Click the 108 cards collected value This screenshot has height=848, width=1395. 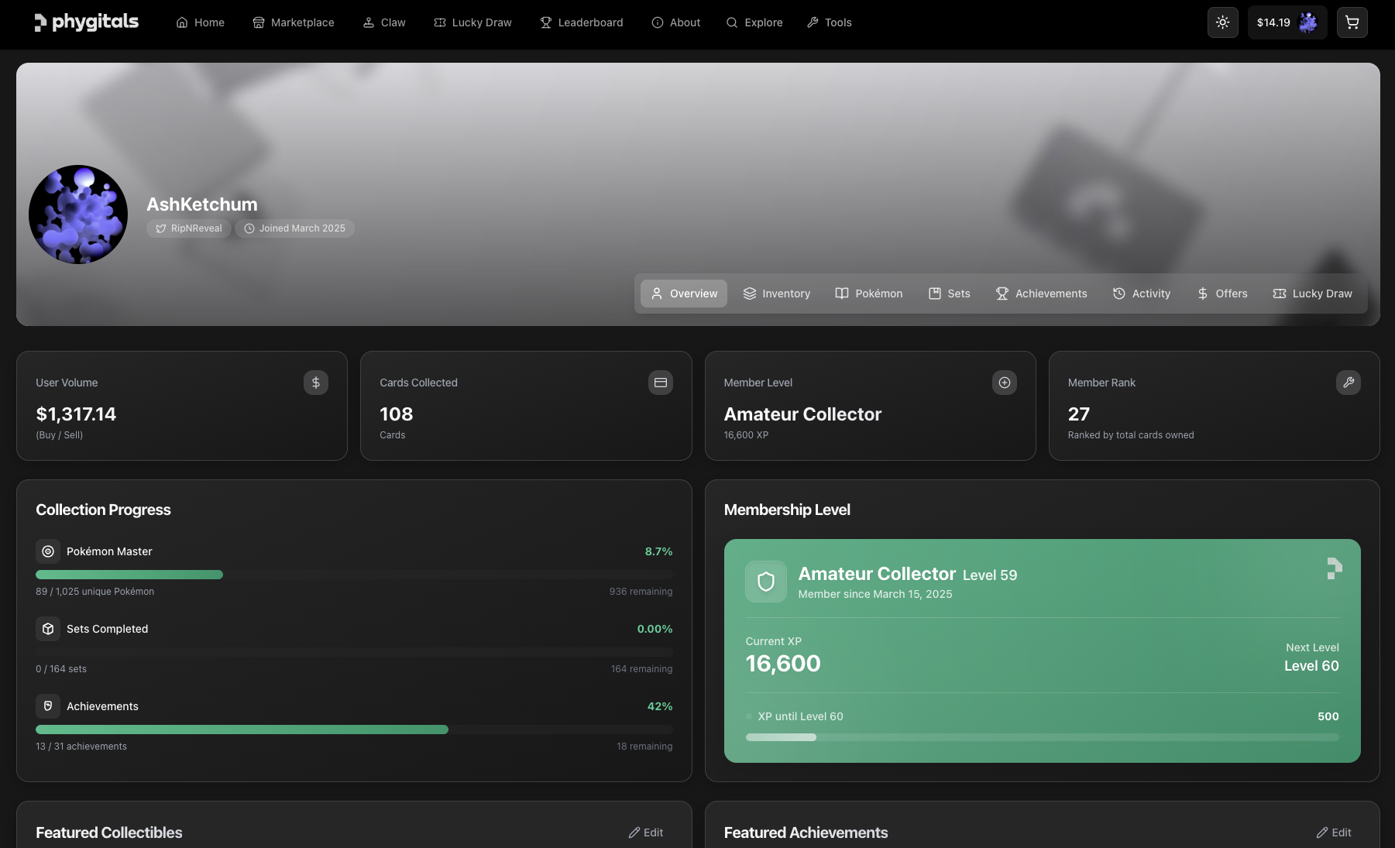[397, 414]
